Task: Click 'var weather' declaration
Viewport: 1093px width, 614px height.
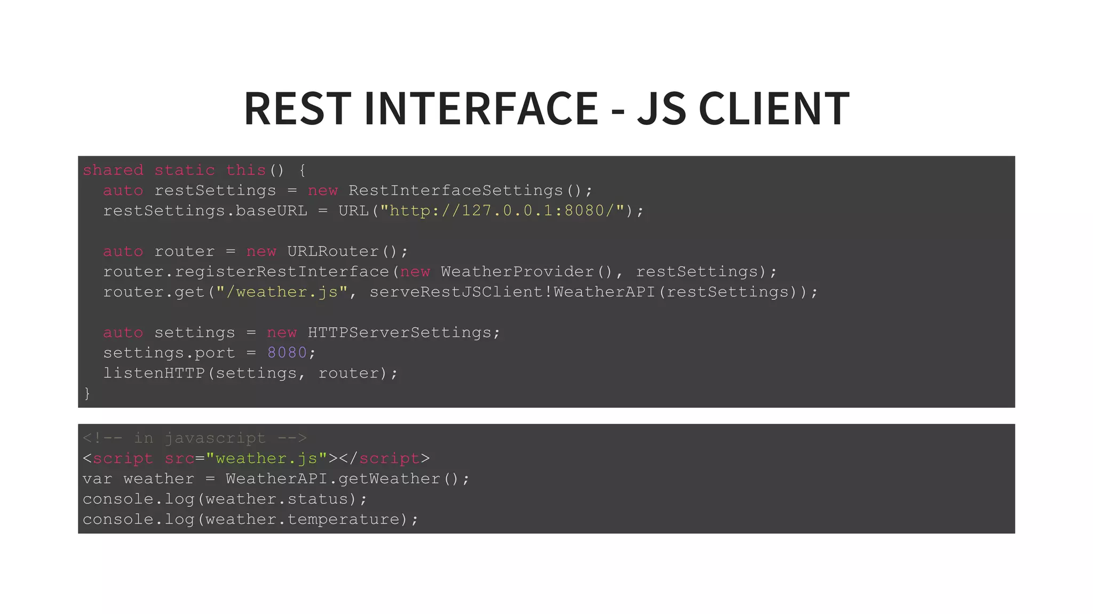Action: pyautogui.click(x=138, y=478)
